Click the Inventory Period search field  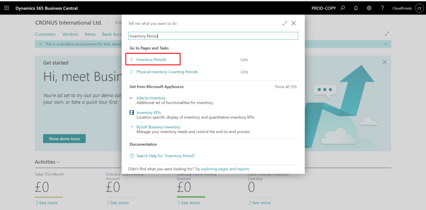point(213,36)
